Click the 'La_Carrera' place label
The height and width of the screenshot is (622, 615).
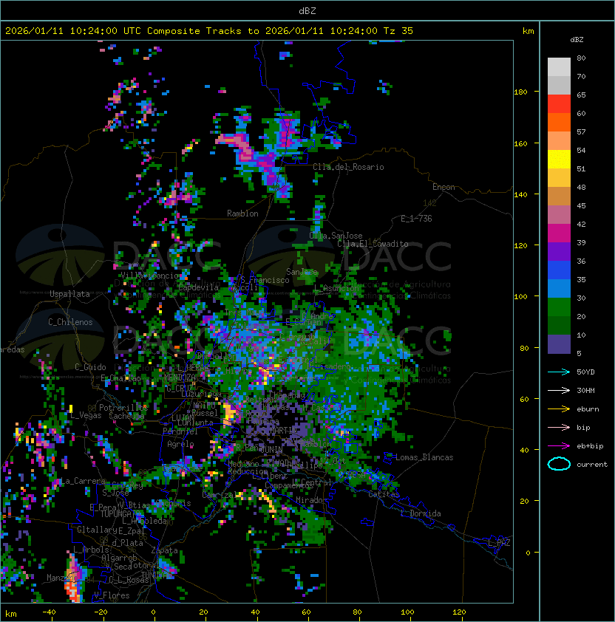(x=83, y=481)
